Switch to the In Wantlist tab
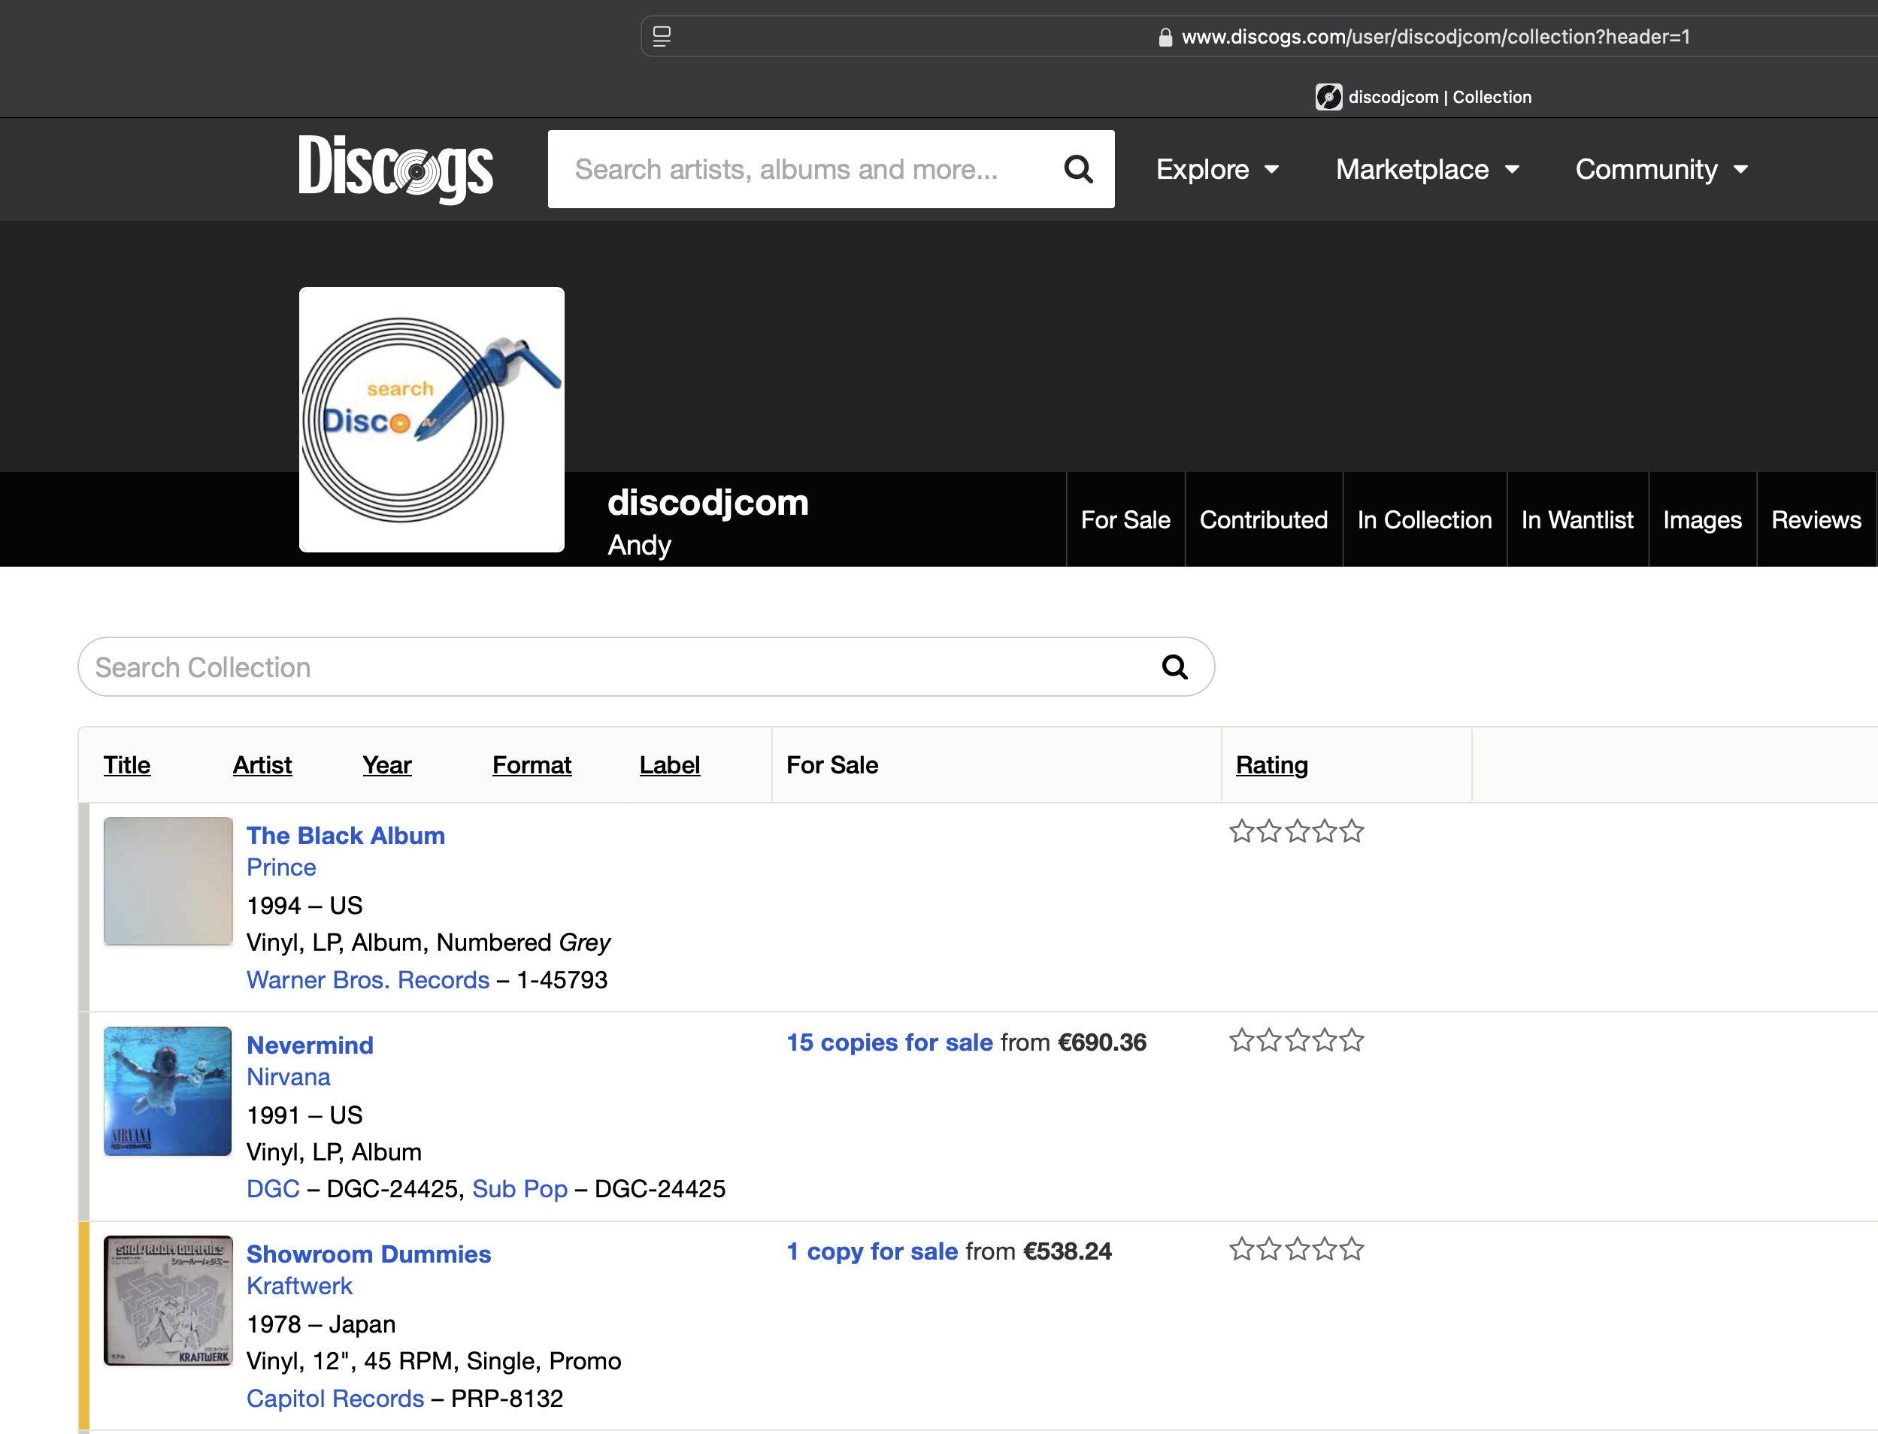Image resolution: width=1878 pixels, height=1434 pixels. point(1577,520)
